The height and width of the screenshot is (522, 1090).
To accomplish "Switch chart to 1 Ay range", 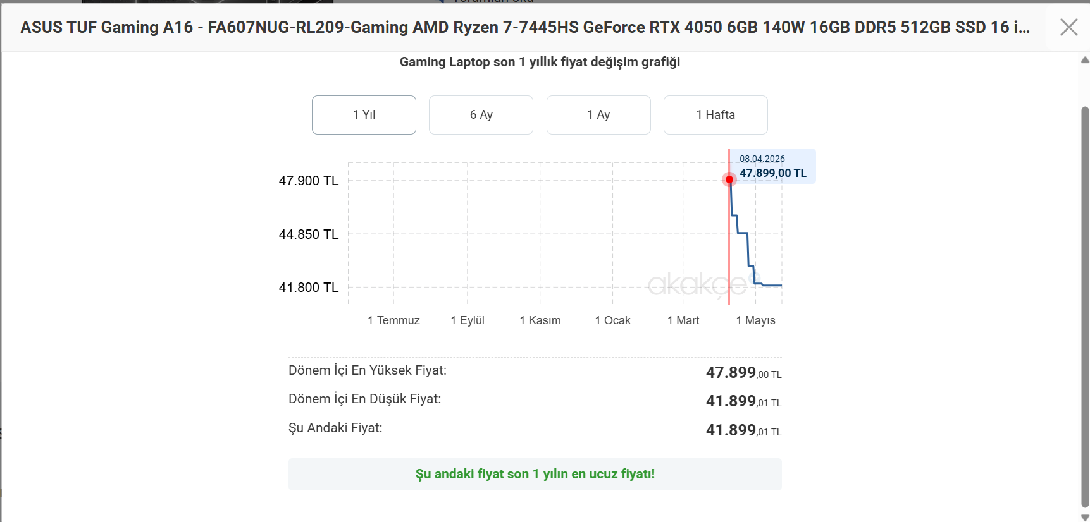I will (598, 115).
